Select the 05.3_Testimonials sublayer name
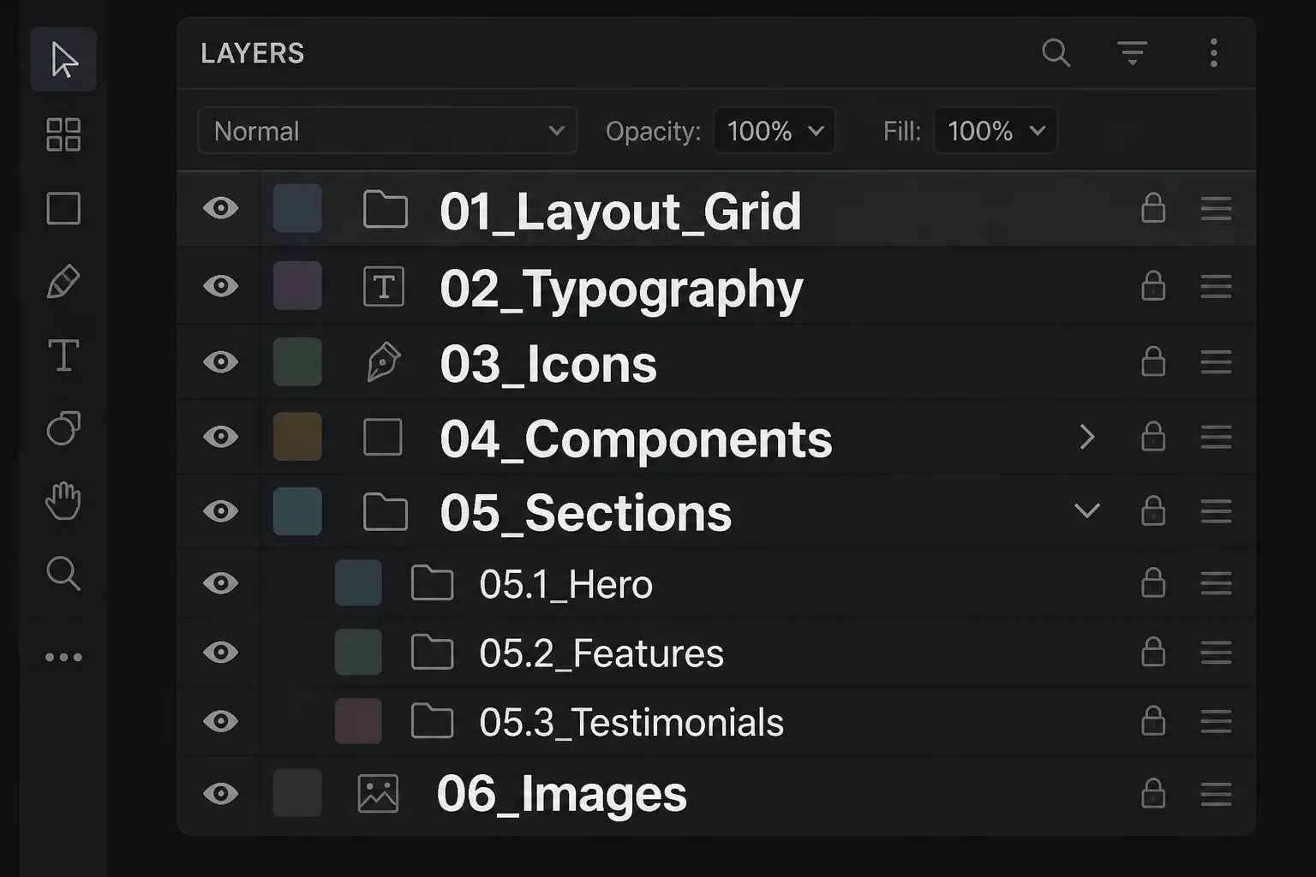 pos(631,723)
